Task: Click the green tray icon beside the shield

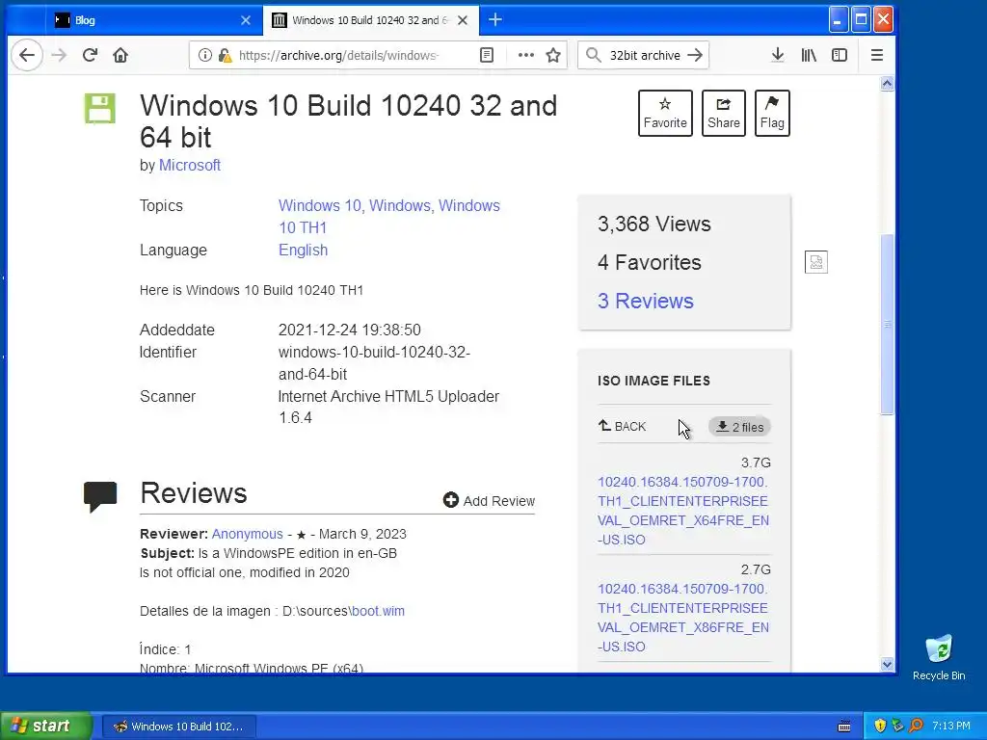Action: [897, 727]
